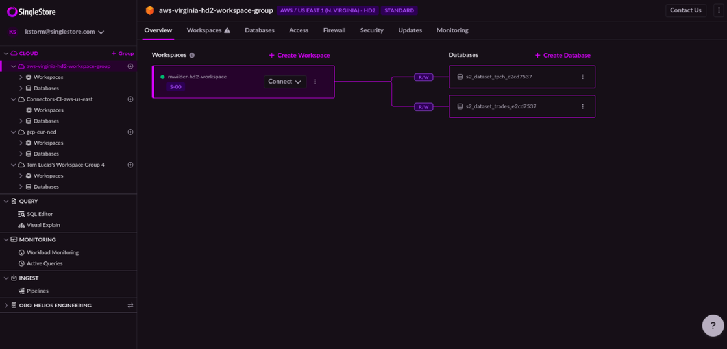Open Workspaces under Tom Lucas's Workspace Group 4
The height and width of the screenshot is (349, 727).
click(x=49, y=176)
